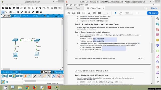Click the Power Cycle Devices button
Viewport: 161px width, 90px height.
click(x=14, y=72)
